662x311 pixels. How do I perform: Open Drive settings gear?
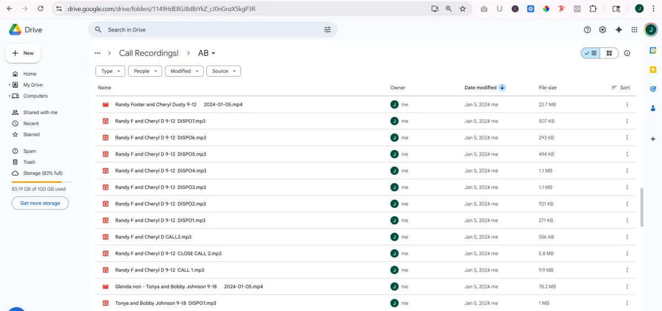[602, 30]
